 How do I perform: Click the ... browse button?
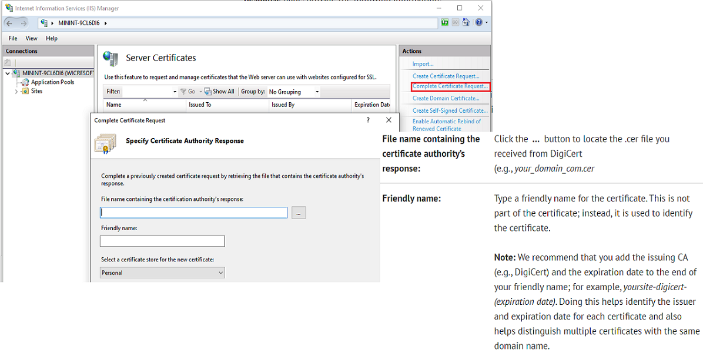[x=299, y=213]
